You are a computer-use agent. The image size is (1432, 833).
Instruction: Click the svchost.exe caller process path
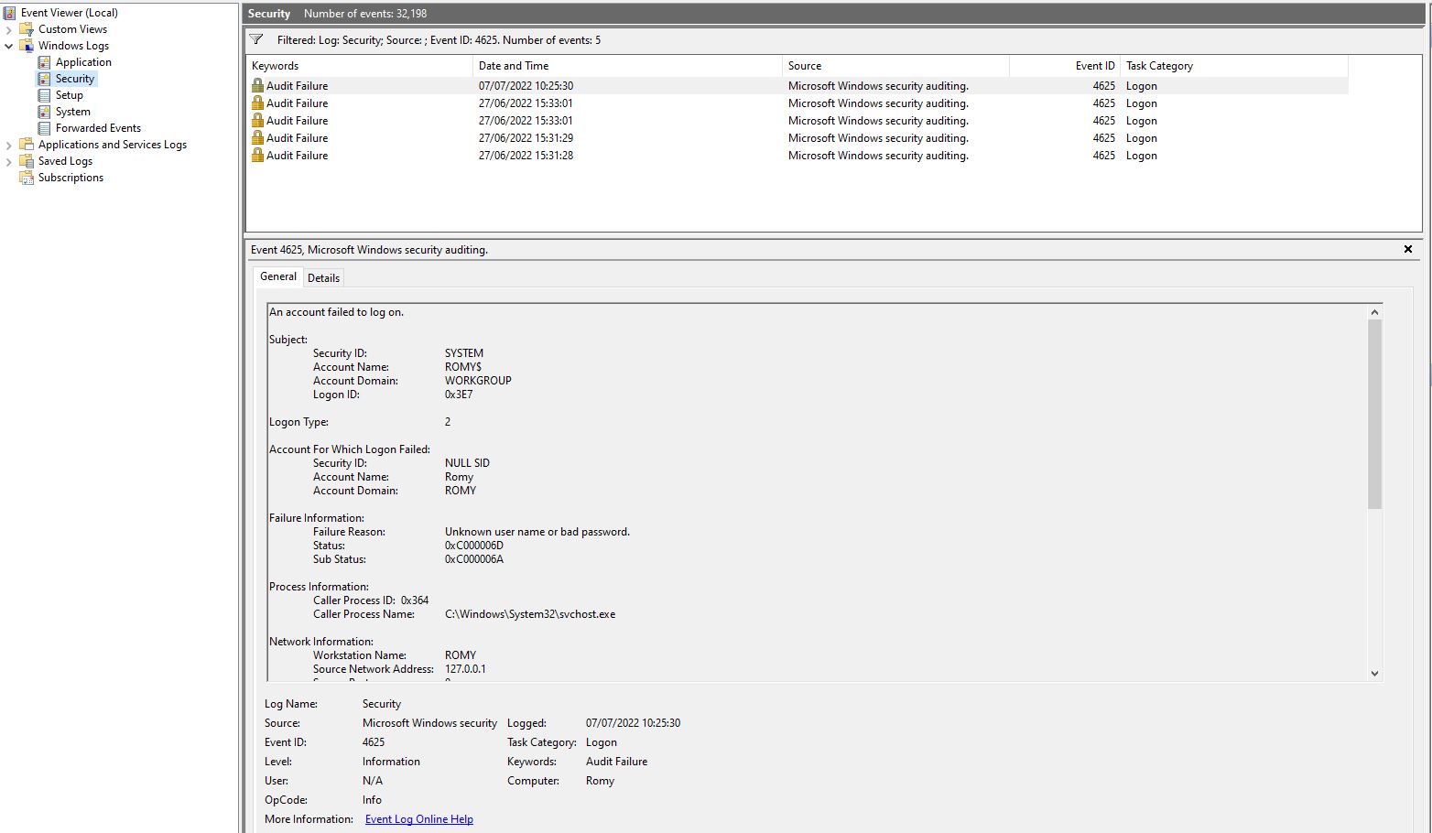530,614
